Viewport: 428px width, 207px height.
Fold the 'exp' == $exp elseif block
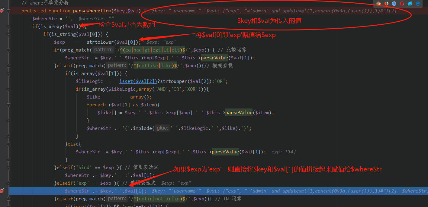(9, 183)
